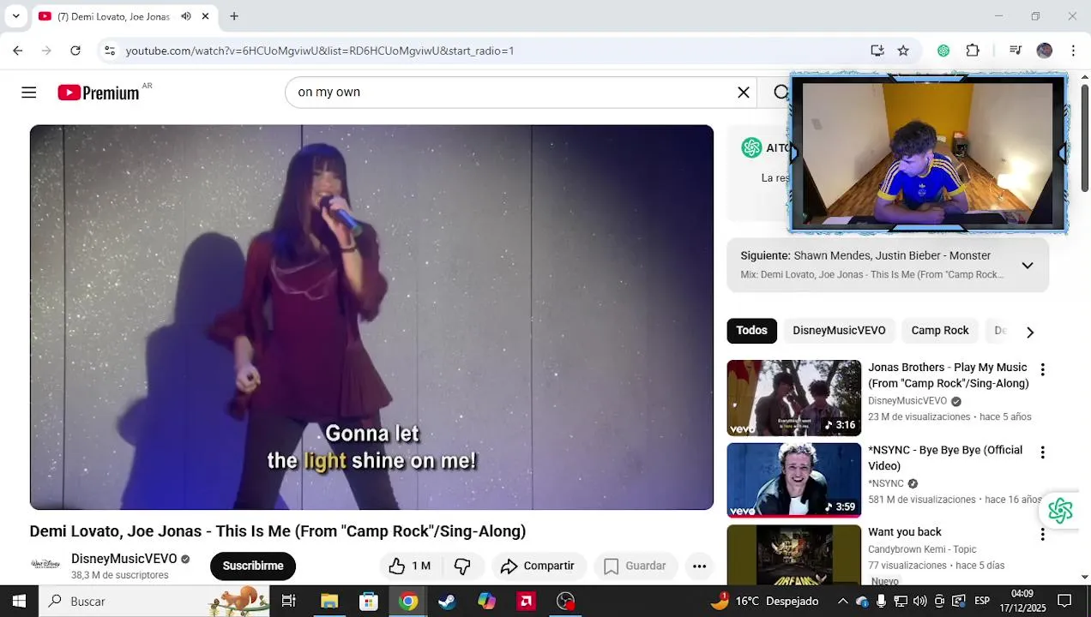Open clock showing 04:09 17/12/2025
The height and width of the screenshot is (617, 1091).
pyautogui.click(x=1022, y=602)
